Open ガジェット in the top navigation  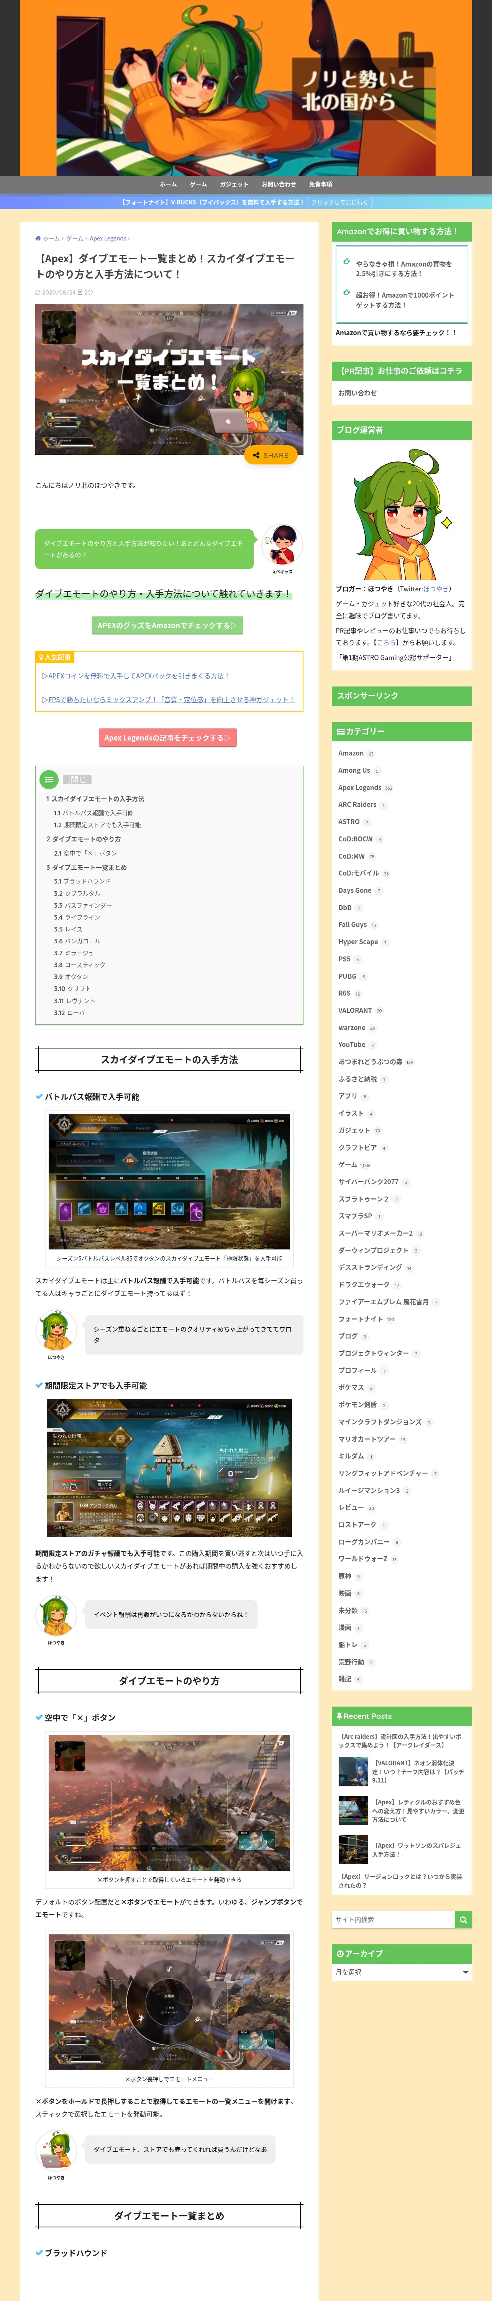pyautogui.click(x=234, y=184)
